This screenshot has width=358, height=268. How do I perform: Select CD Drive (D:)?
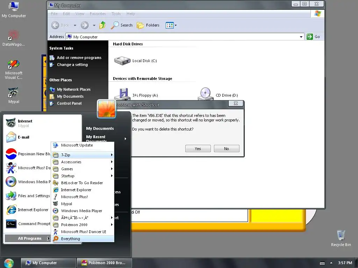coord(218,94)
